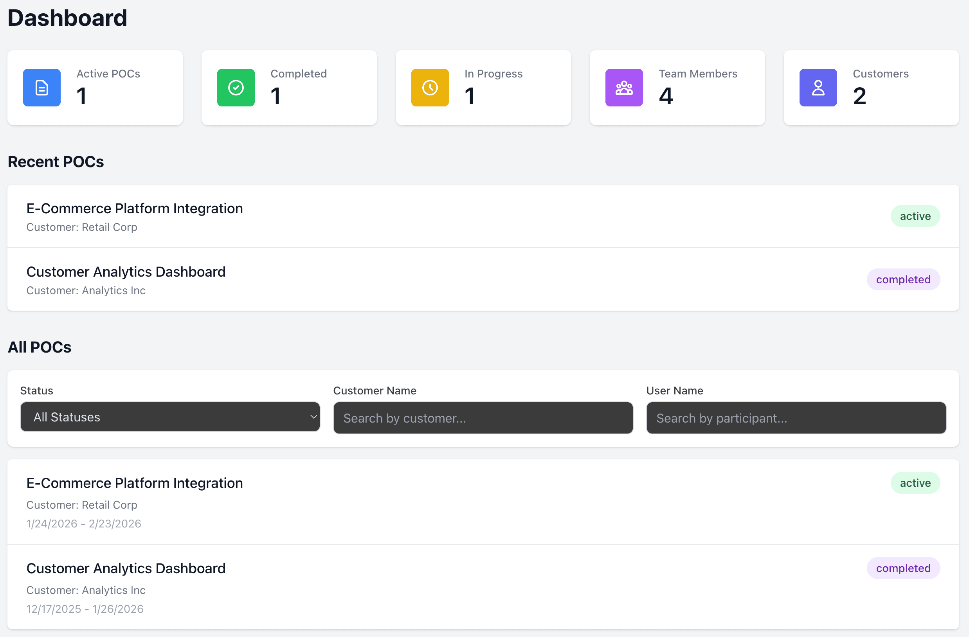Viewport: 969px width, 637px height.
Task: Click the green Completed checkmark icon
Action: point(236,88)
